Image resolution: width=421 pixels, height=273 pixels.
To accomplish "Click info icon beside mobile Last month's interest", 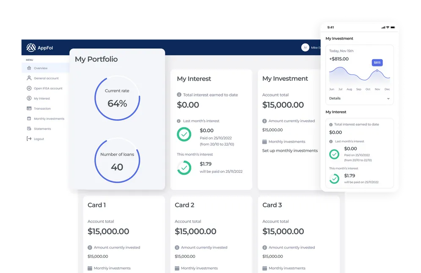I will [331, 141].
